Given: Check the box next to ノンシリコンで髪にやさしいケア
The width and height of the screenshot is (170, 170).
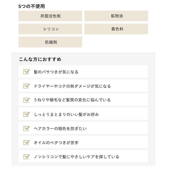Looking at the screenshot, I should pos(26,157).
